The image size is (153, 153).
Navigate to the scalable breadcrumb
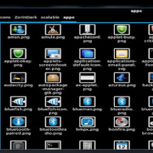click(50, 17)
